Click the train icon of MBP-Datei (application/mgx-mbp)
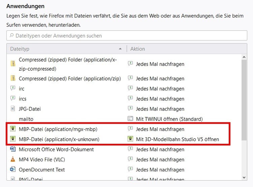Viewport: 253px width, 187px height. coord(13,129)
